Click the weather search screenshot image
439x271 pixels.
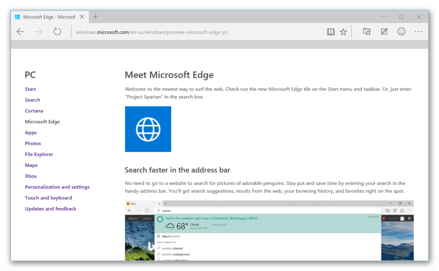tap(269, 230)
